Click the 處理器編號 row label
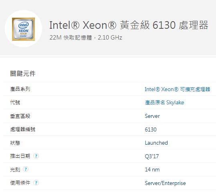 tap(23, 129)
